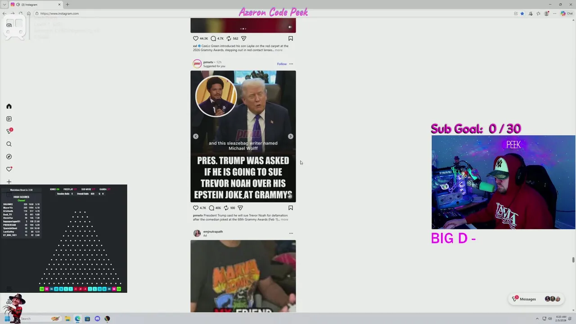576x324 pixels.
Task: Like the xxl CeeLo Green post
Action: pos(196,39)
